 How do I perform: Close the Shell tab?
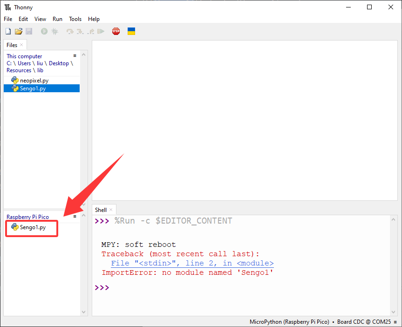[x=111, y=210]
